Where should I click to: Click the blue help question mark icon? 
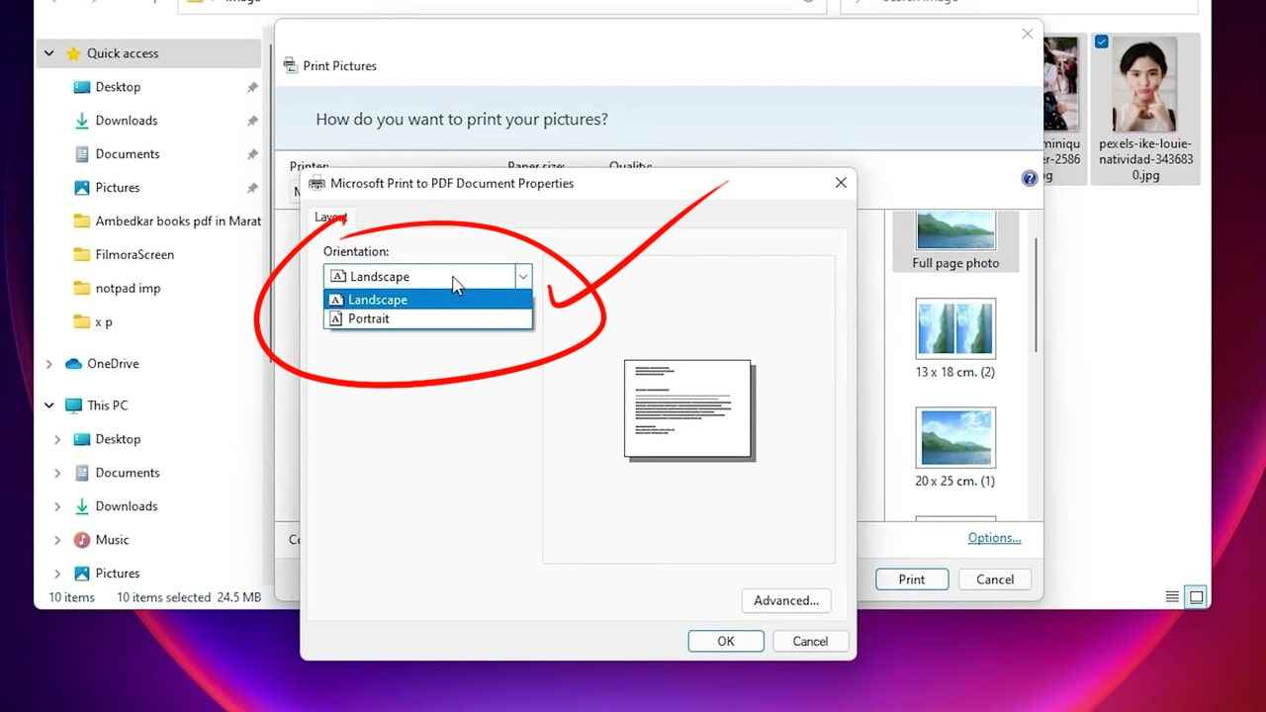(1029, 178)
